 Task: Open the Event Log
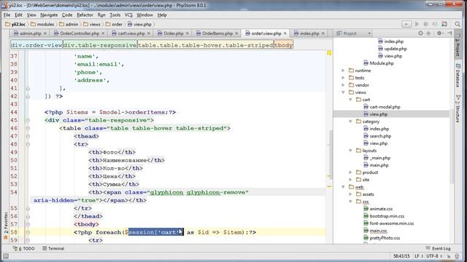(438, 248)
